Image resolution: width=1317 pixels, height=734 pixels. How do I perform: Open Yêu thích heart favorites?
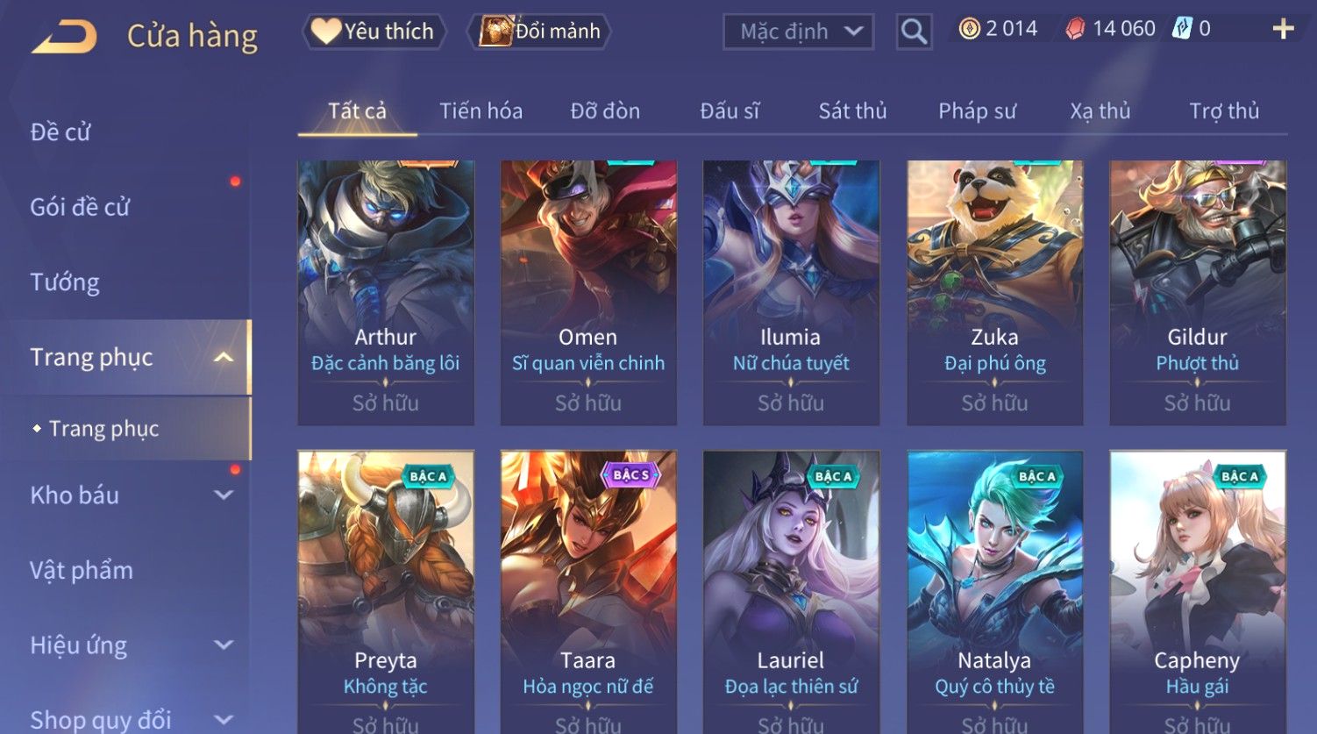[374, 32]
